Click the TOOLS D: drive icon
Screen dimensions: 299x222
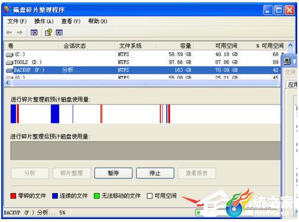9,63
